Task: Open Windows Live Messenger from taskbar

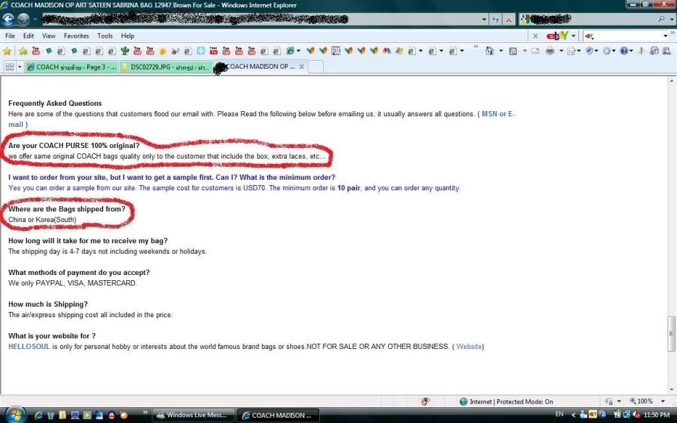Action: (194, 415)
